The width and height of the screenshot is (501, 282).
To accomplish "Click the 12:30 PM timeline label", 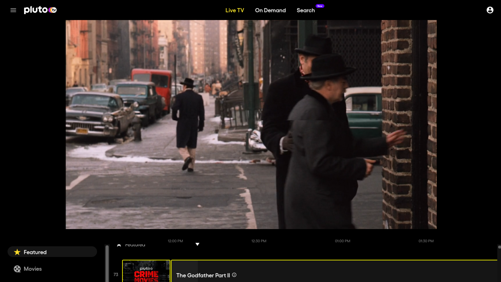I will pyautogui.click(x=259, y=241).
